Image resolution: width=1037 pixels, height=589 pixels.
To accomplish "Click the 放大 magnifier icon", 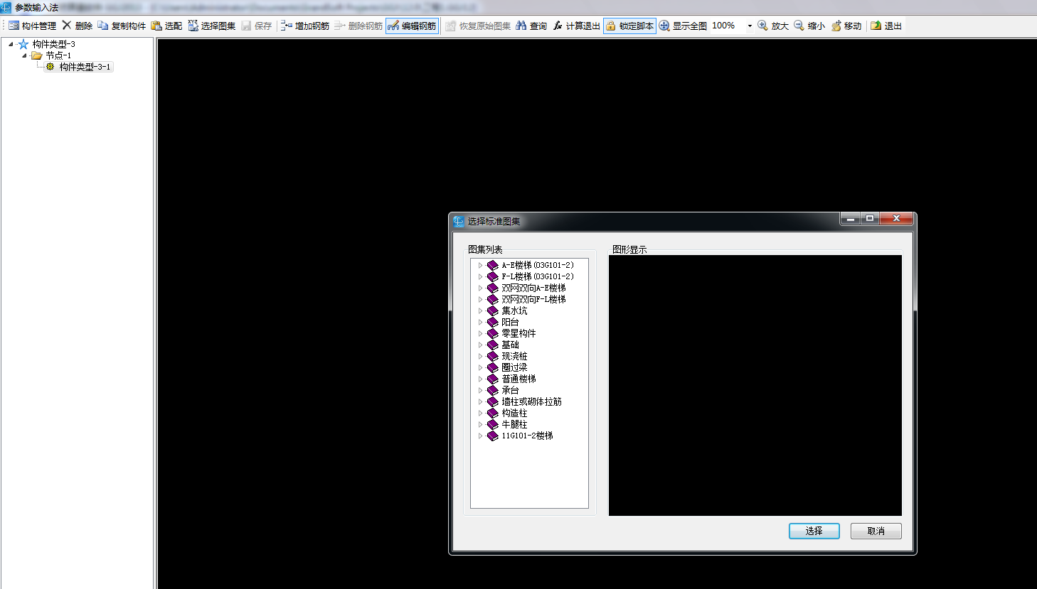I will (x=762, y=26).
